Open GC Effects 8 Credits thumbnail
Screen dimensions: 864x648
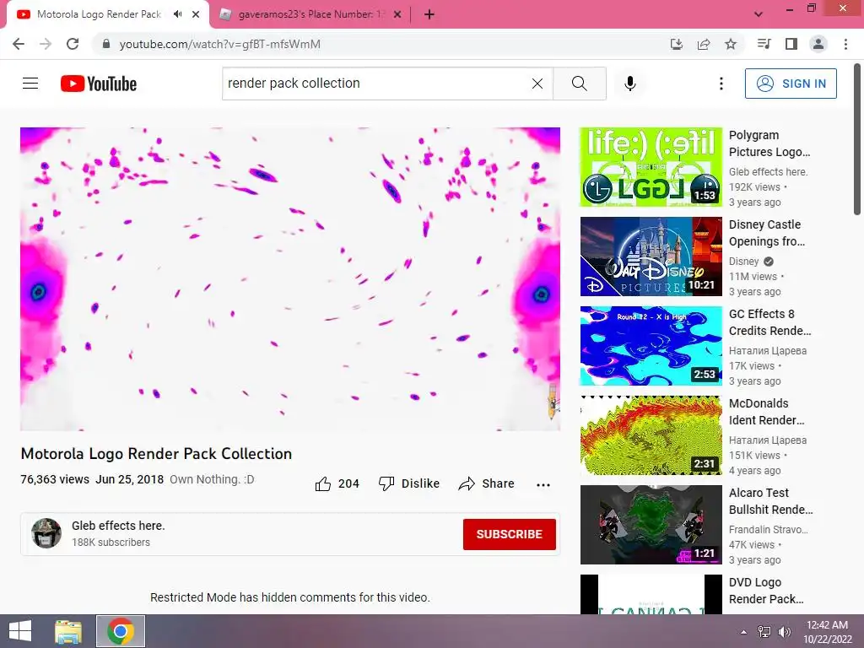[x=651, y=345]
